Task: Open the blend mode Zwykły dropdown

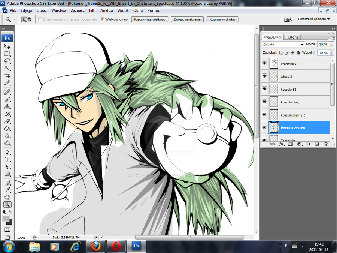Action: click(283, 44)
